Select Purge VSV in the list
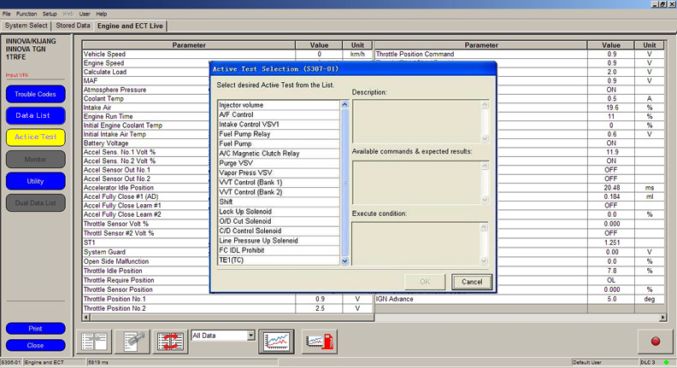The width and height of the screenshot is (677, 368). [279, 163]
